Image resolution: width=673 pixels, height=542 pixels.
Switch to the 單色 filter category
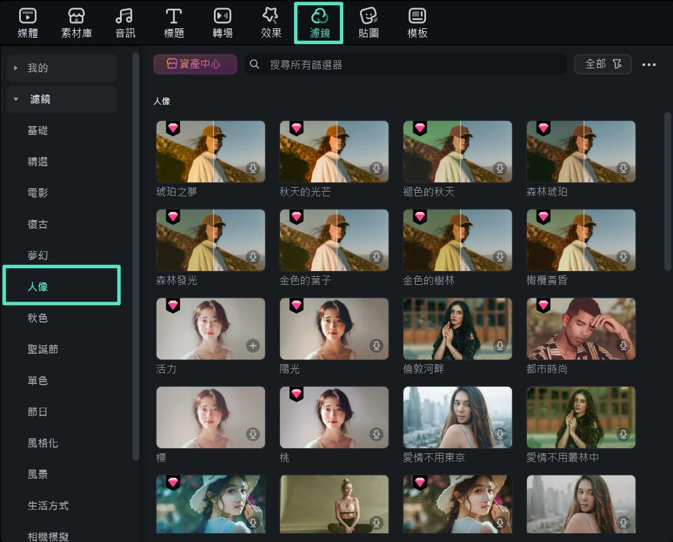tap(38, 380)
